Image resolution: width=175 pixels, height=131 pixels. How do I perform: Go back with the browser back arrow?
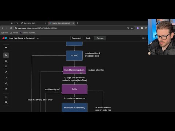[3, 28]
